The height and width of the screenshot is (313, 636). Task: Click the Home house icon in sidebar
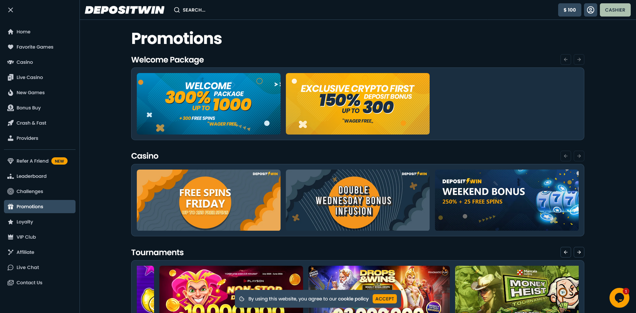(11, 32)
